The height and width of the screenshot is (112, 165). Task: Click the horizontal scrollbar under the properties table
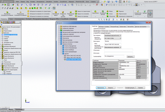(120, 80)
